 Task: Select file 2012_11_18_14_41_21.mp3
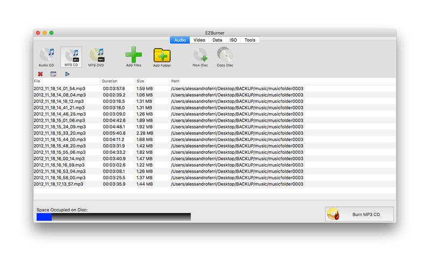[59, 108]
